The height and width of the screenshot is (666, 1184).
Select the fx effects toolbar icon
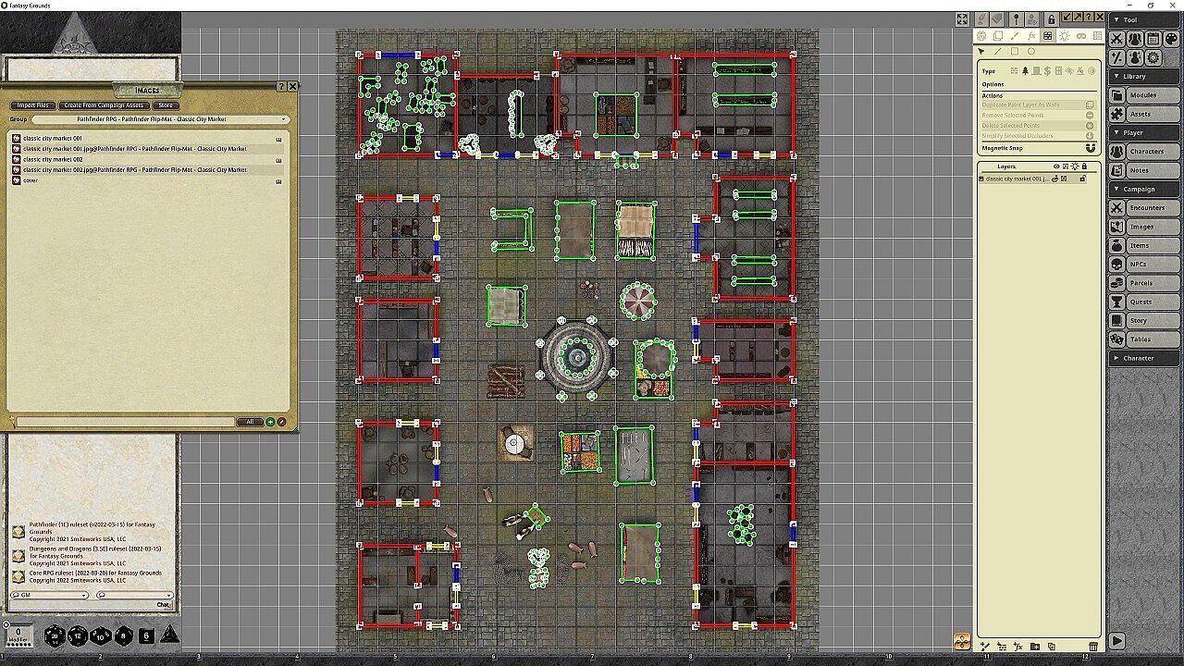(x=1031, y=36)
